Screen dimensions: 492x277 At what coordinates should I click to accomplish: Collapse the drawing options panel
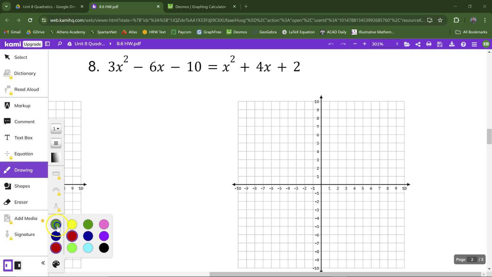pyautogui.click(x=43, y=263)
